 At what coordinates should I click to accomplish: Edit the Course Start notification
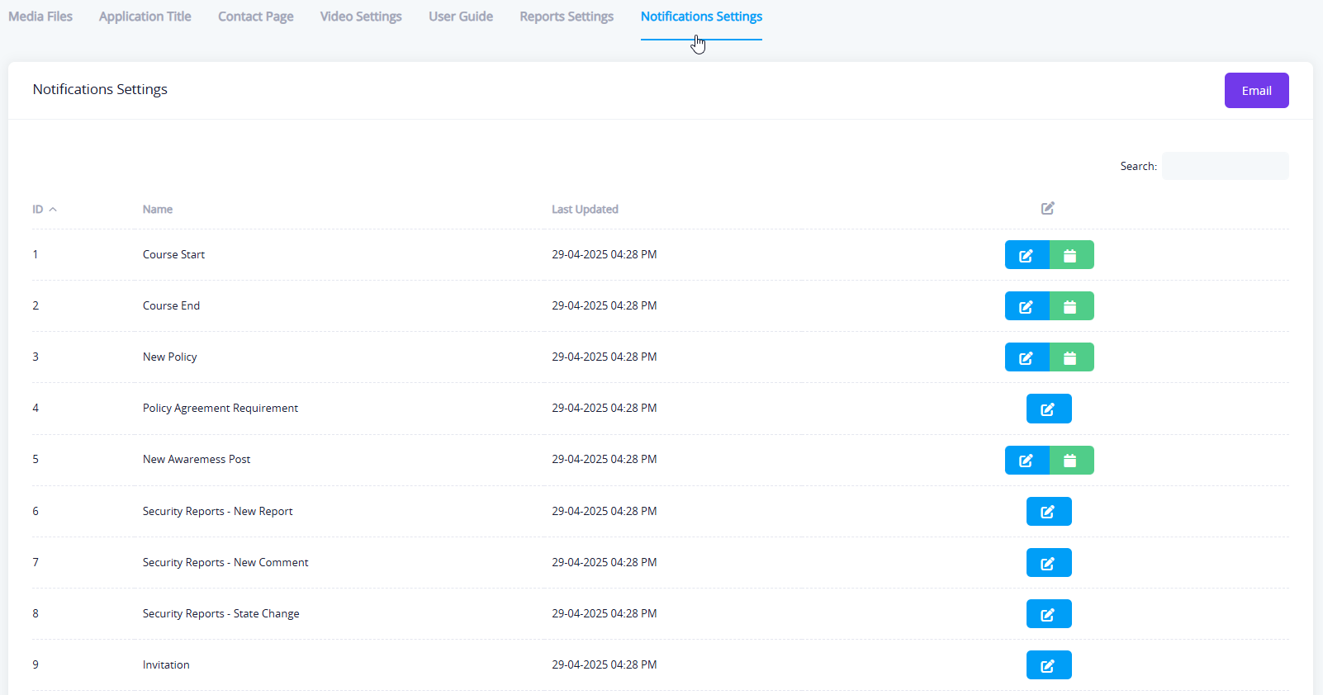[1027, 255]
